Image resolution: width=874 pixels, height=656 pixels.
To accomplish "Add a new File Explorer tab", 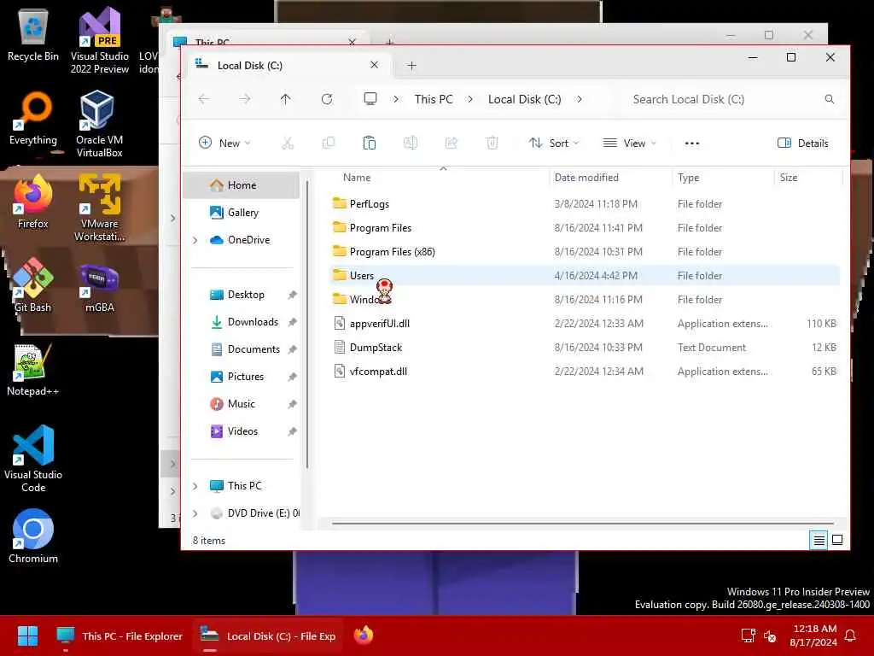I will point(412,65).
